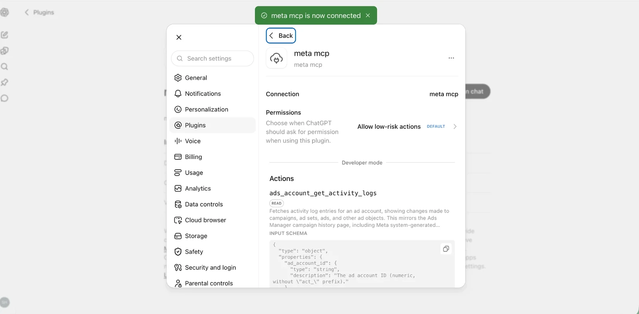This screenshot has width=639, height=314.
Task: Open Analytics settings
Action: click(212, 189)
